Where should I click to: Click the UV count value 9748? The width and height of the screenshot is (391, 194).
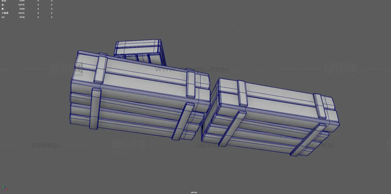[x=22, y=17]
